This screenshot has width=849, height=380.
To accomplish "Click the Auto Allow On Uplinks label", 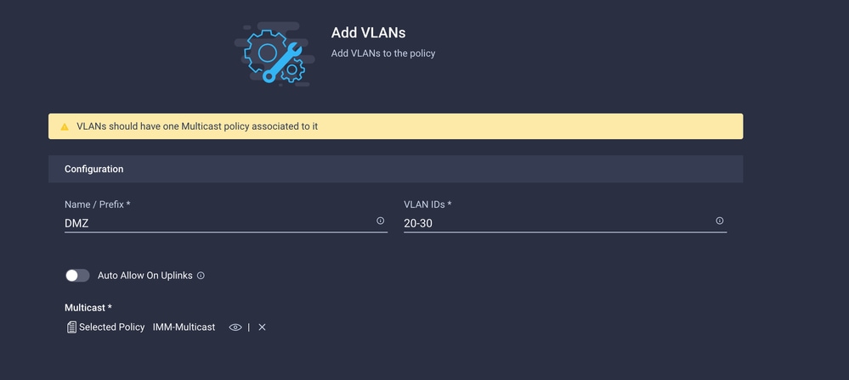I will coord(145,276).
